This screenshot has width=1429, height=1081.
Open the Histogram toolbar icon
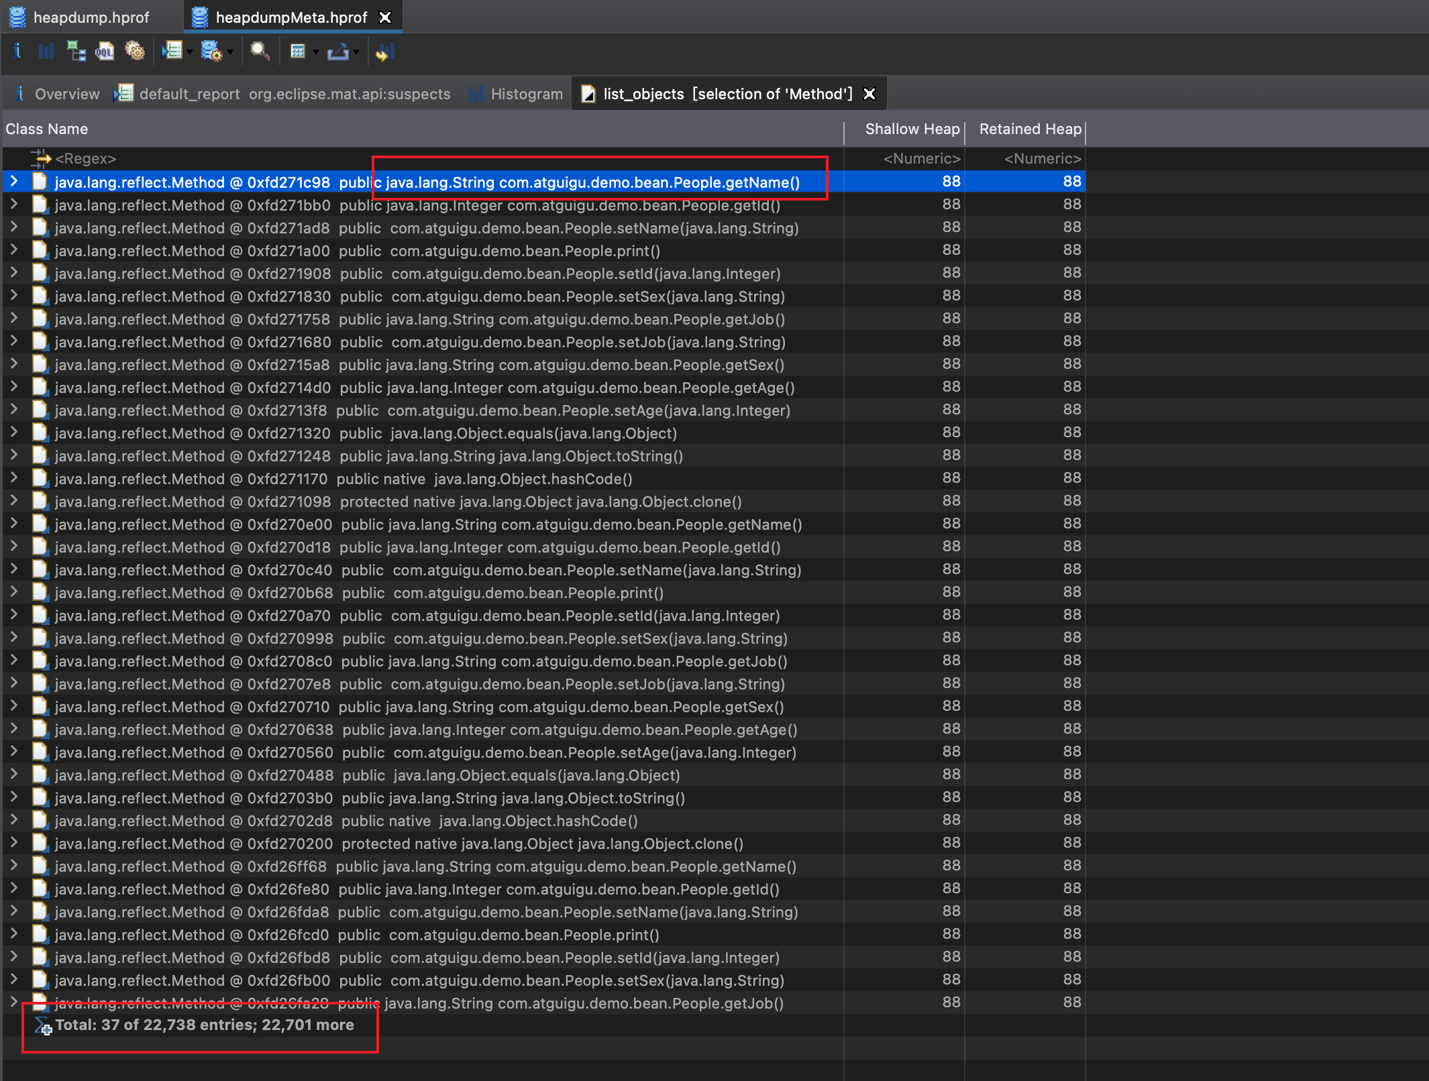click(46, 51)
